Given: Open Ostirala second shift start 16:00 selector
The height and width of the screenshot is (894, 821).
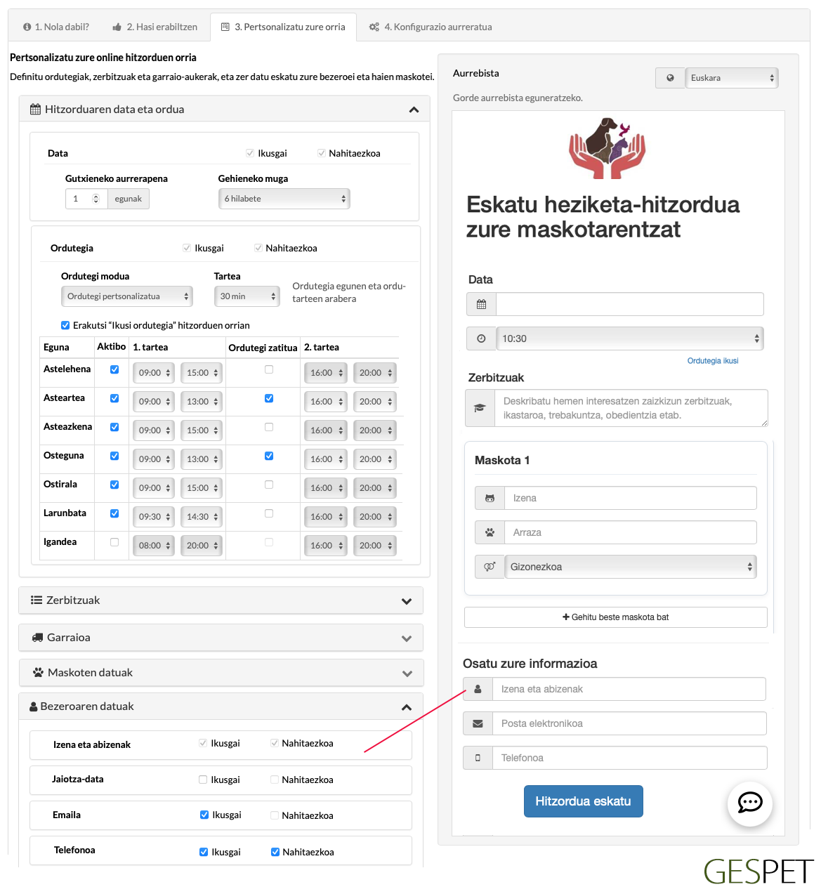Looking at the screenshot, I should [x=325, y=488].
